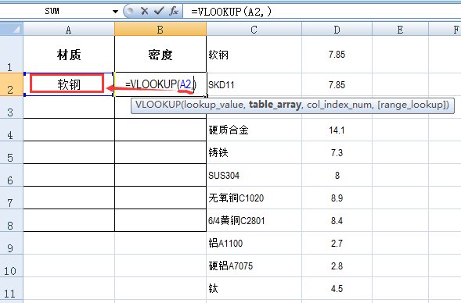This screenshot has width=461, height=303.
Task: Open the Insert Function fx dialog
Action: coord(174,12)
